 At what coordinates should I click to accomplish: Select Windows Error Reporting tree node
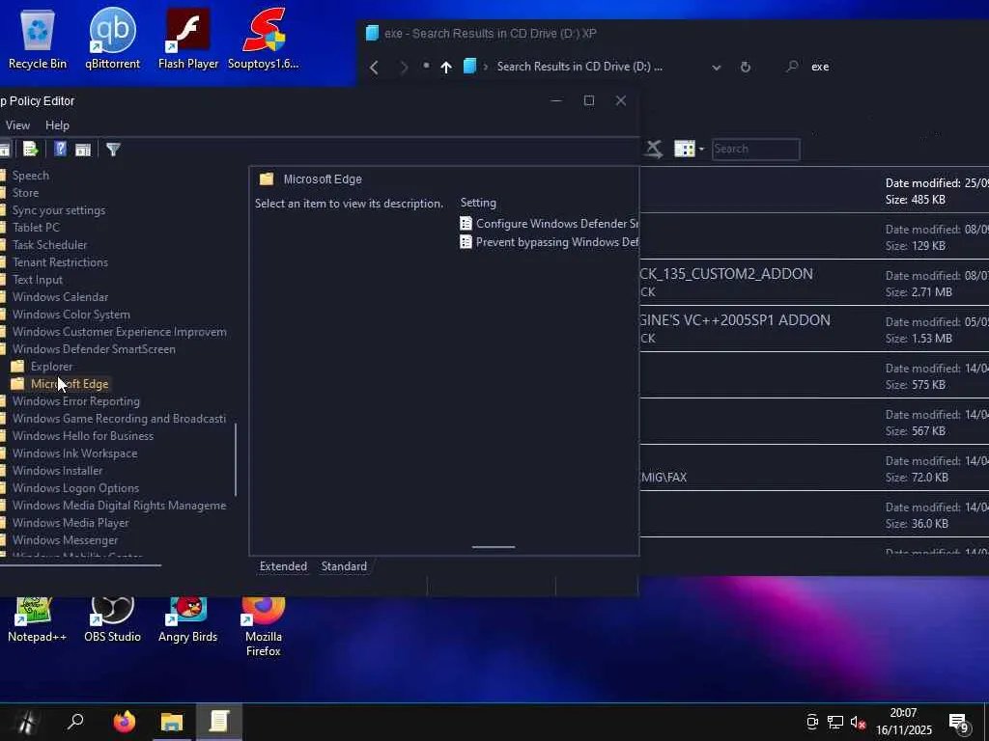point(75,401)
